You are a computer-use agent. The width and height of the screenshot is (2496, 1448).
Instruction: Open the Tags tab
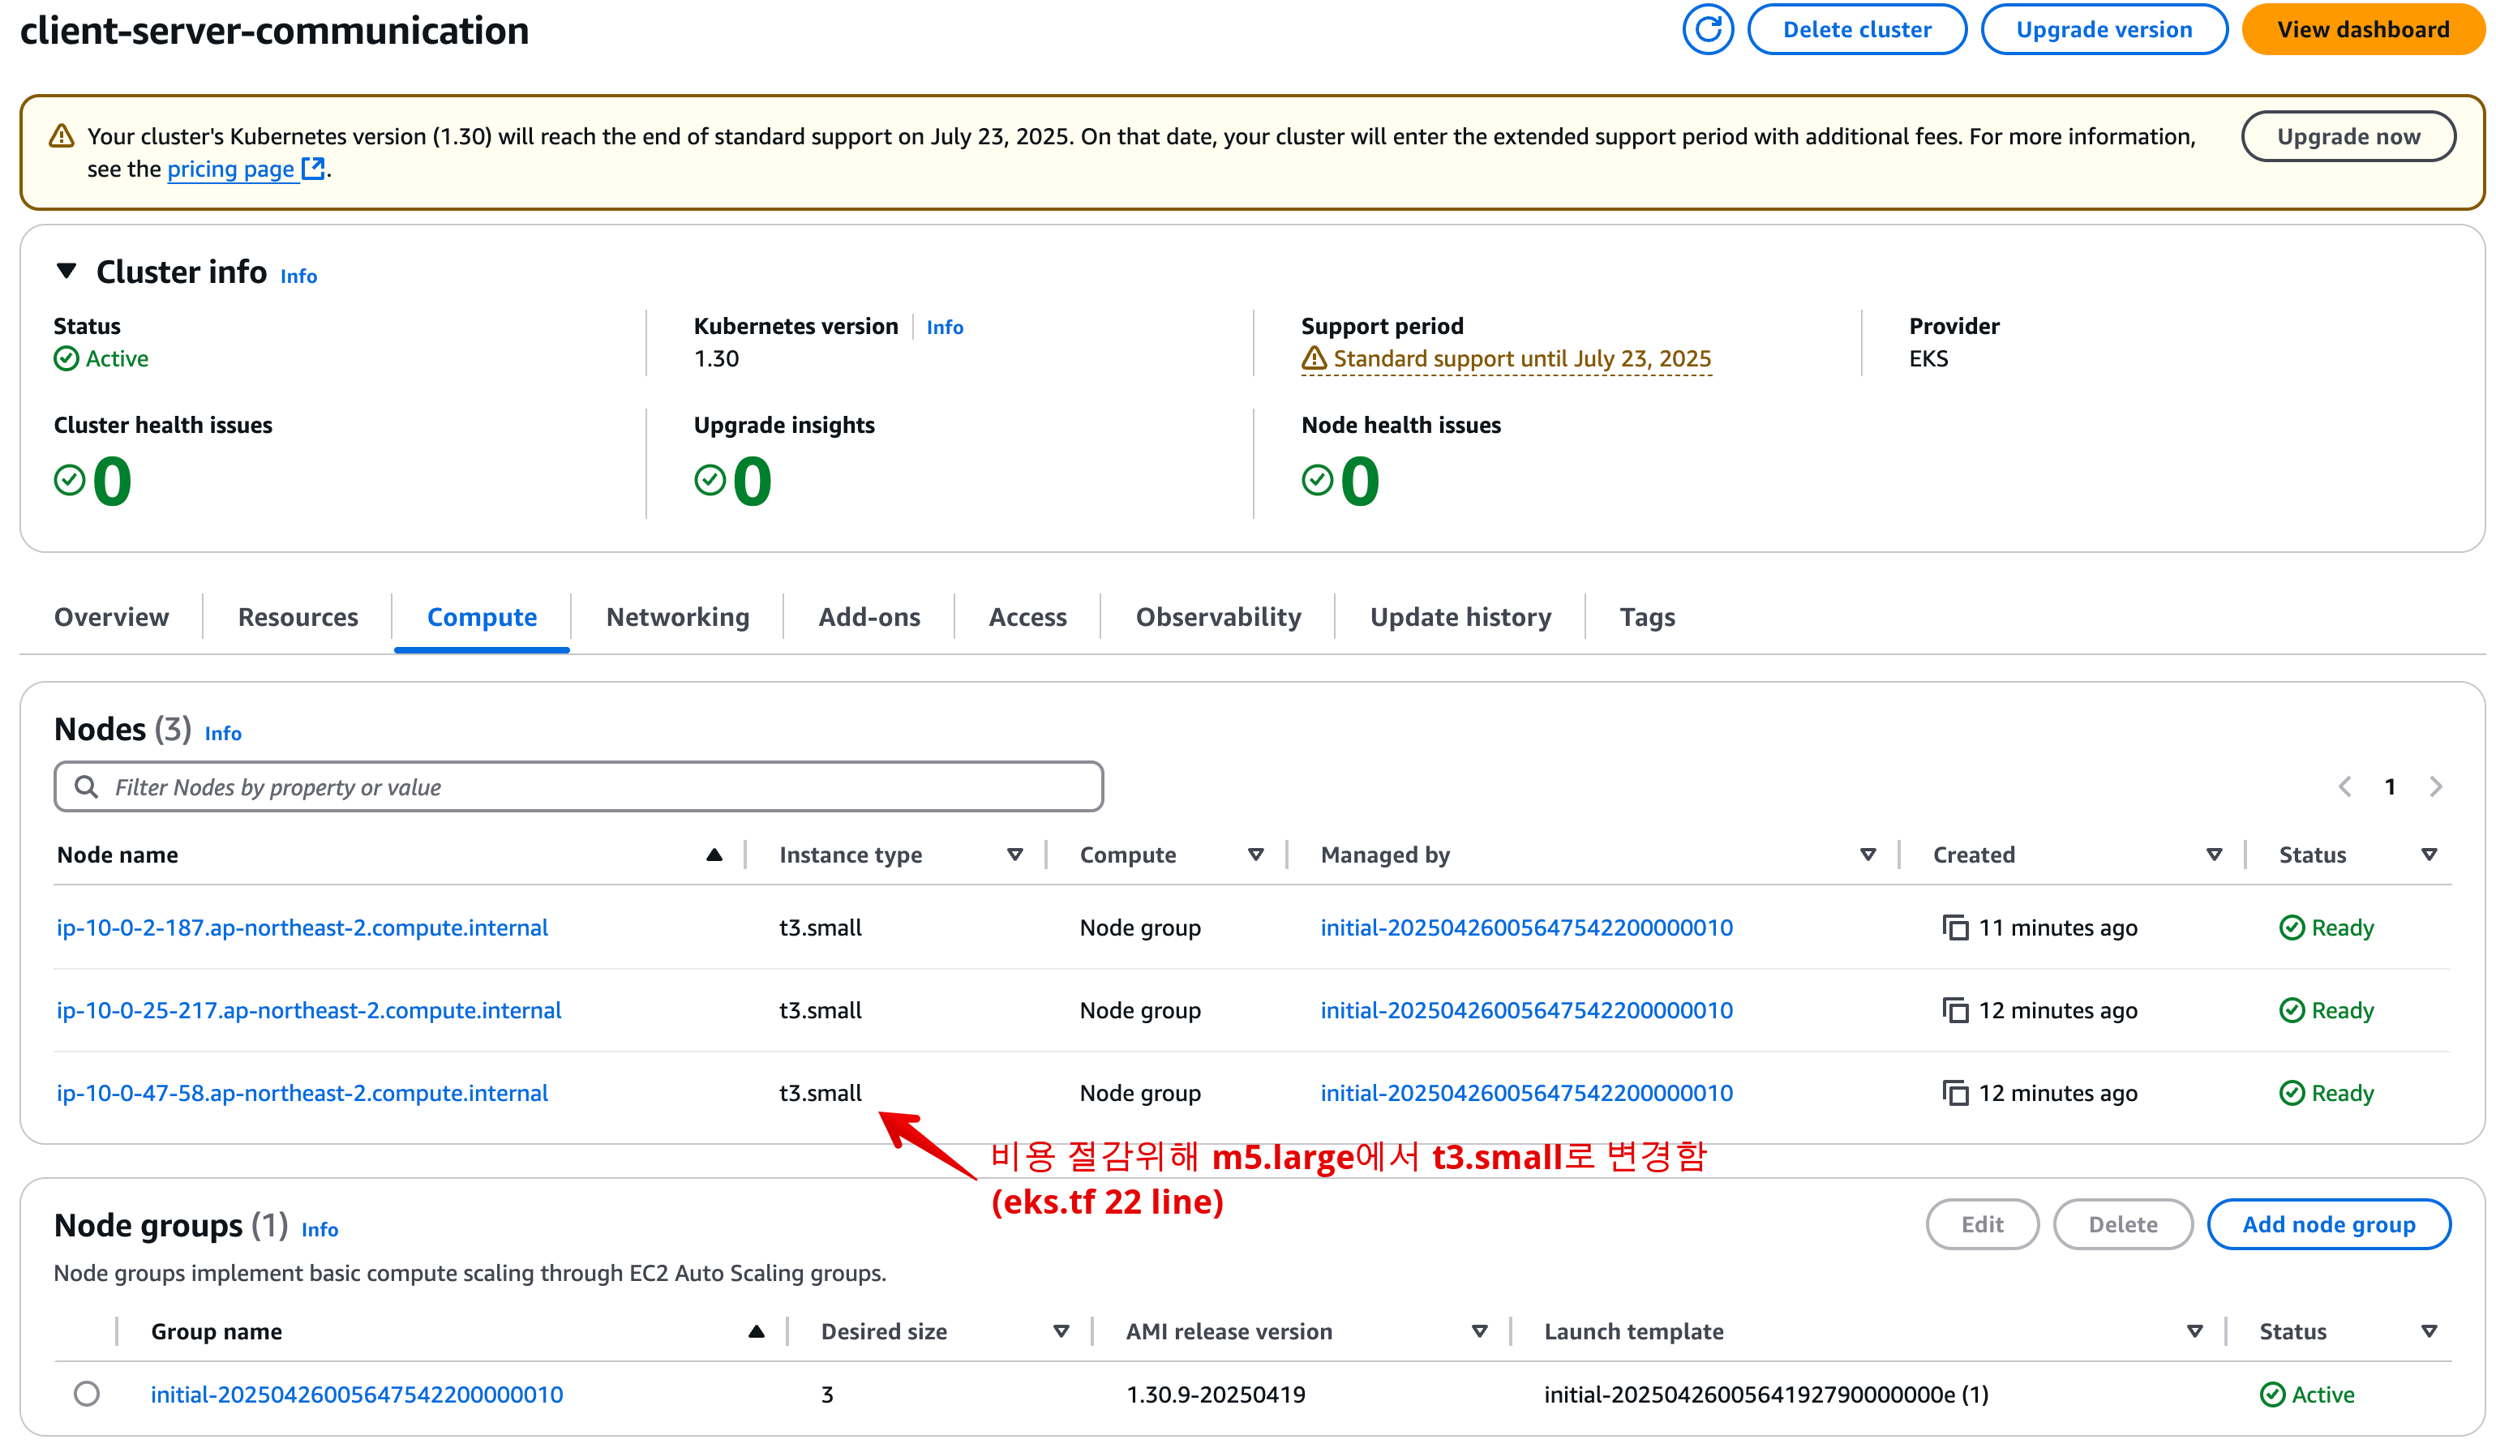(1647, 618)
